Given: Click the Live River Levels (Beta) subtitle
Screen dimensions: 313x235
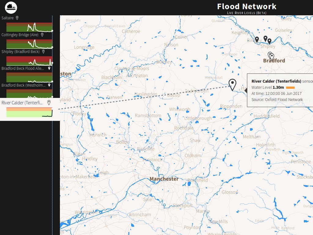Looking at the screenshot, I should pyautogui.click(x=247, y=13).
